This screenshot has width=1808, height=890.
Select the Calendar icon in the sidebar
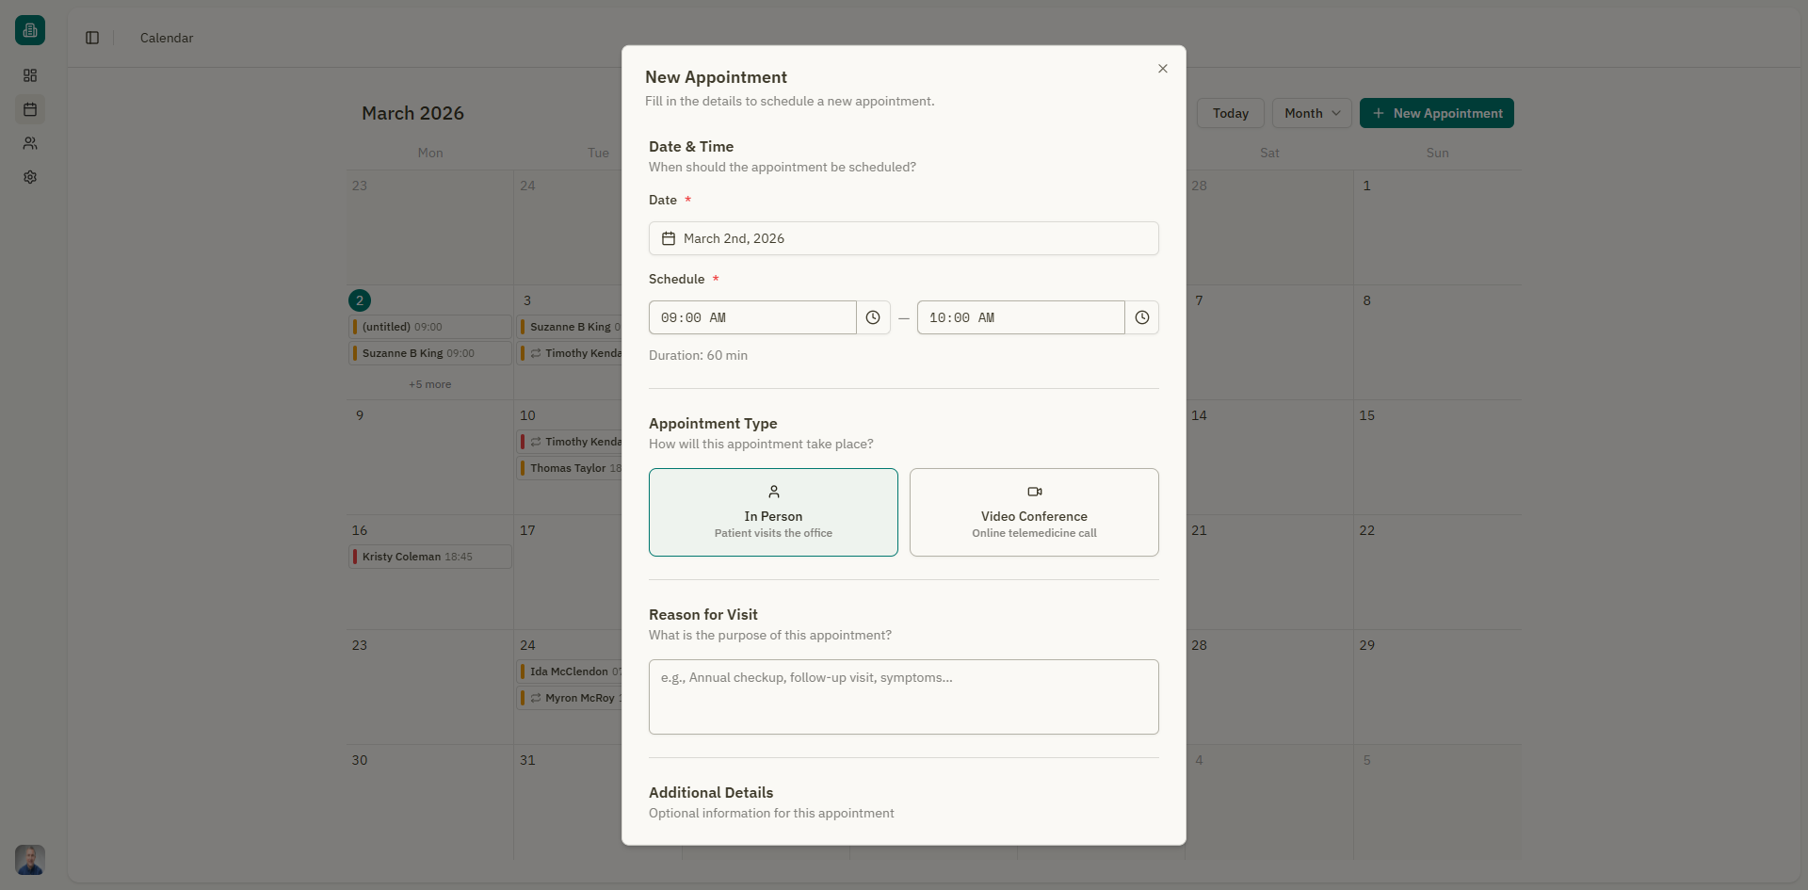tap(30, 109)
